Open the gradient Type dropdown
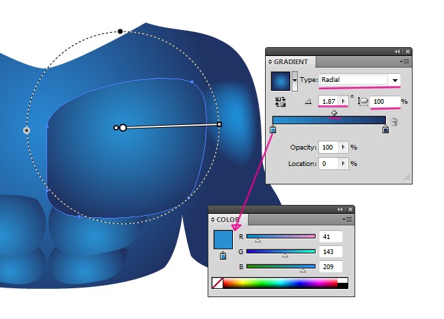 tap(394, 80)
